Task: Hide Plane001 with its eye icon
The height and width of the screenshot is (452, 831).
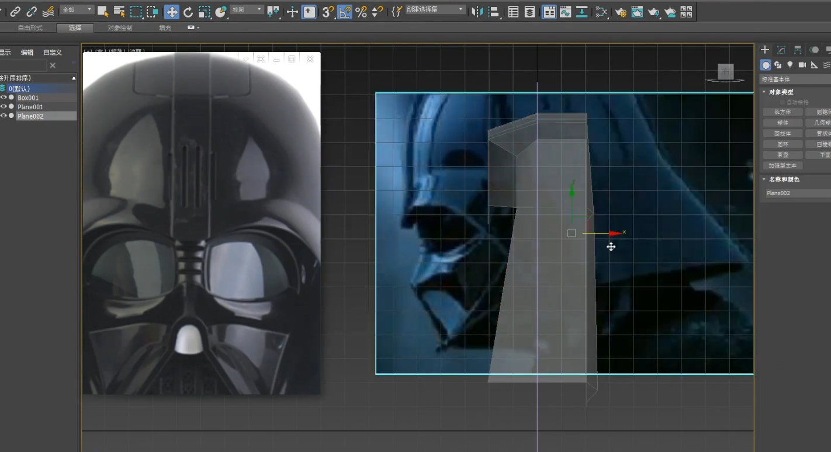Action: click(x=4, y=107)
